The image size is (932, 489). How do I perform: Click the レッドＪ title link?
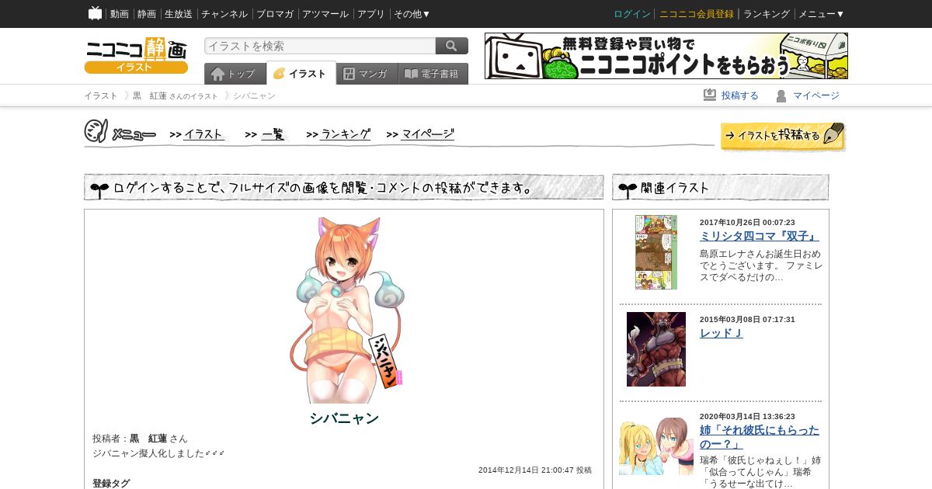pyautogui.click(x=722, y=333)
